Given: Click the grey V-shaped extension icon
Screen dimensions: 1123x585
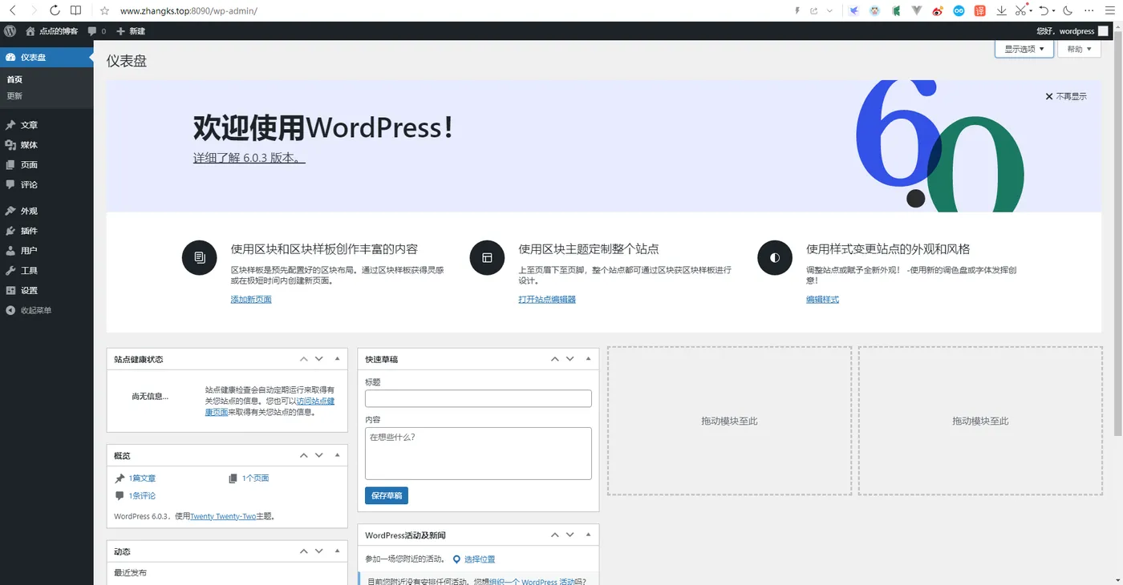Looking at the screenshot, I should tap(918, 11).
